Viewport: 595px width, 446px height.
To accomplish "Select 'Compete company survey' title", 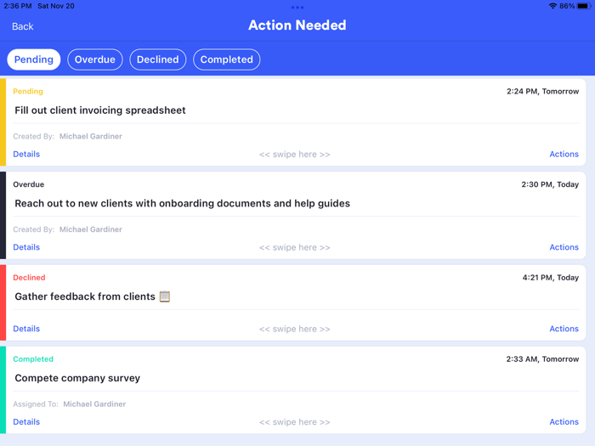I will [x=77, y=378].
